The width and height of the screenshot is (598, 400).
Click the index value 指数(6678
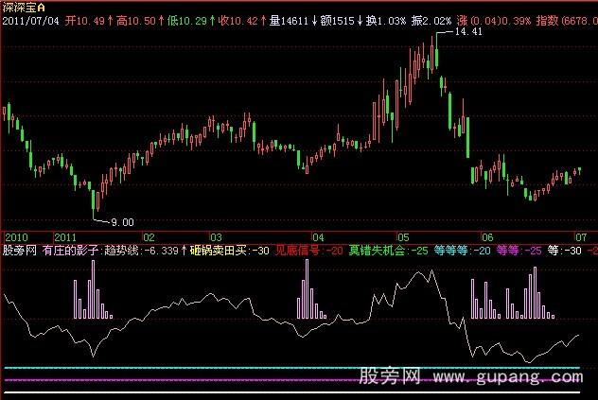click(x=567, y=21)
